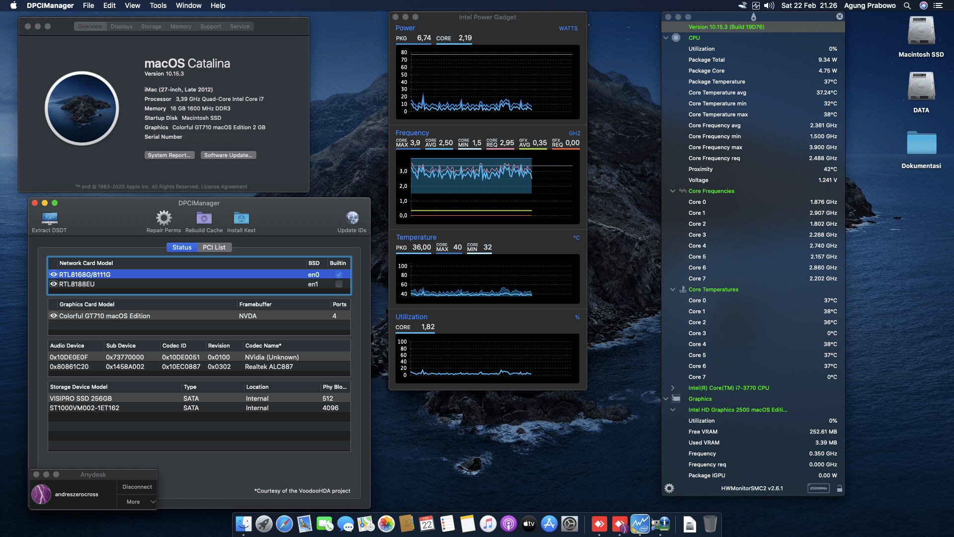Viewport: 954px width, 537px height.
Task: Select the Status tab in DPCIManager
Action: click(x=182, y=247)
